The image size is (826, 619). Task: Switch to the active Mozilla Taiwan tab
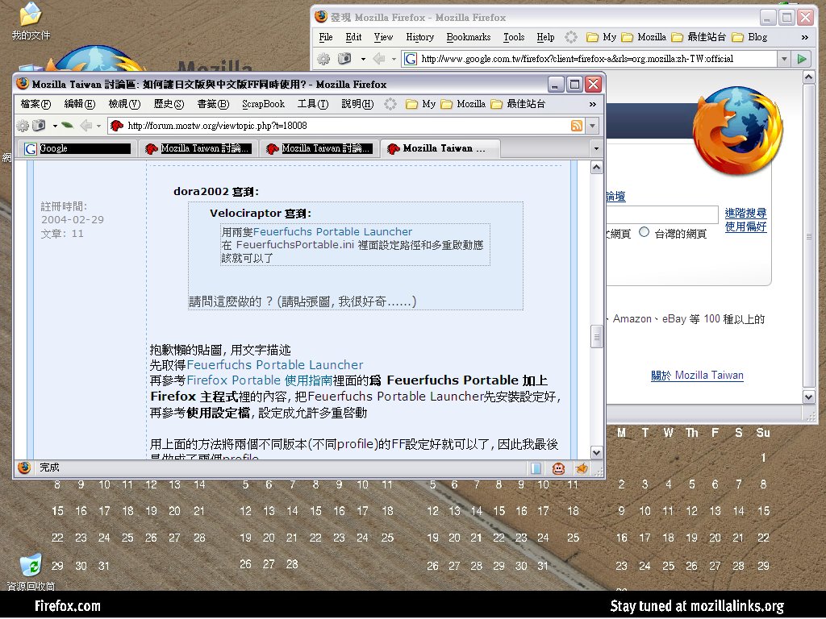[440, 148]
